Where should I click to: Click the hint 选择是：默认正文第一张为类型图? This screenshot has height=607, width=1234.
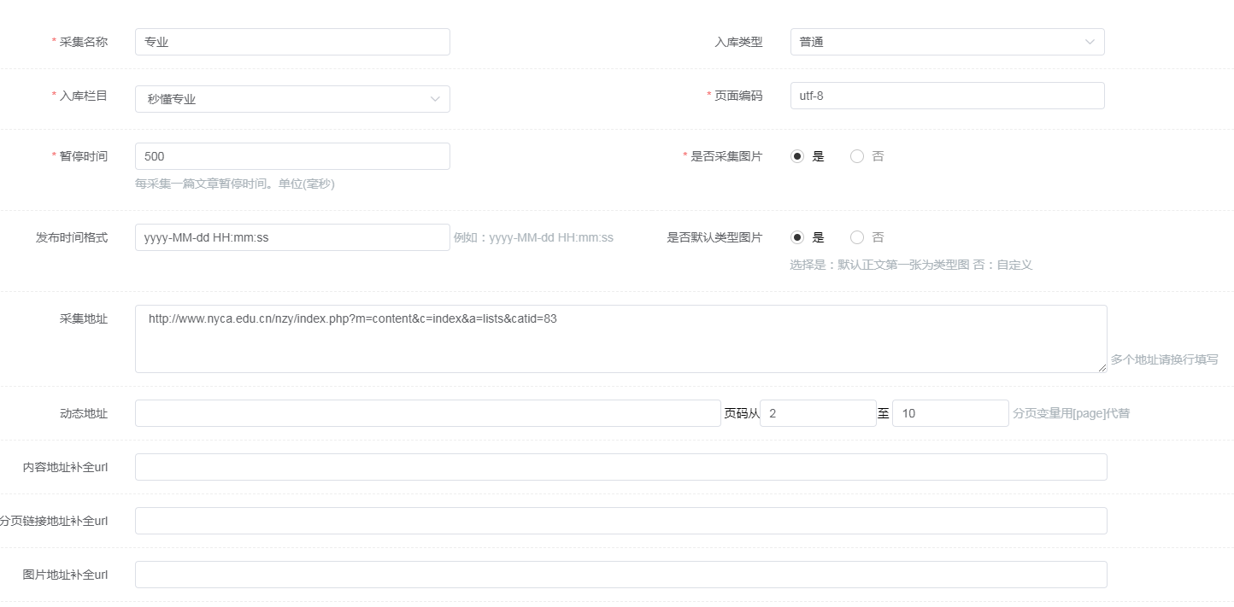(911, 265)
